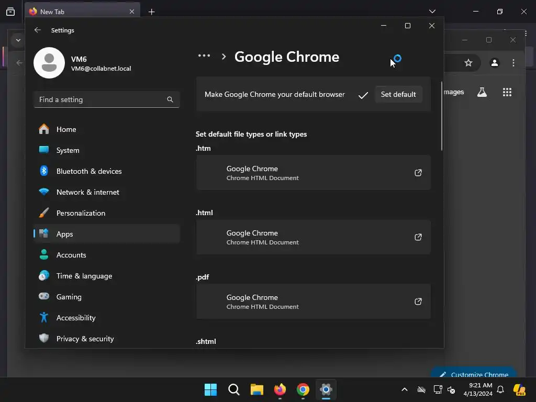The width and height of the screenshot is (536, 402).
Task: Open Chrome profile avatar button
Action: pyautogui.click(x=494, y=63)
